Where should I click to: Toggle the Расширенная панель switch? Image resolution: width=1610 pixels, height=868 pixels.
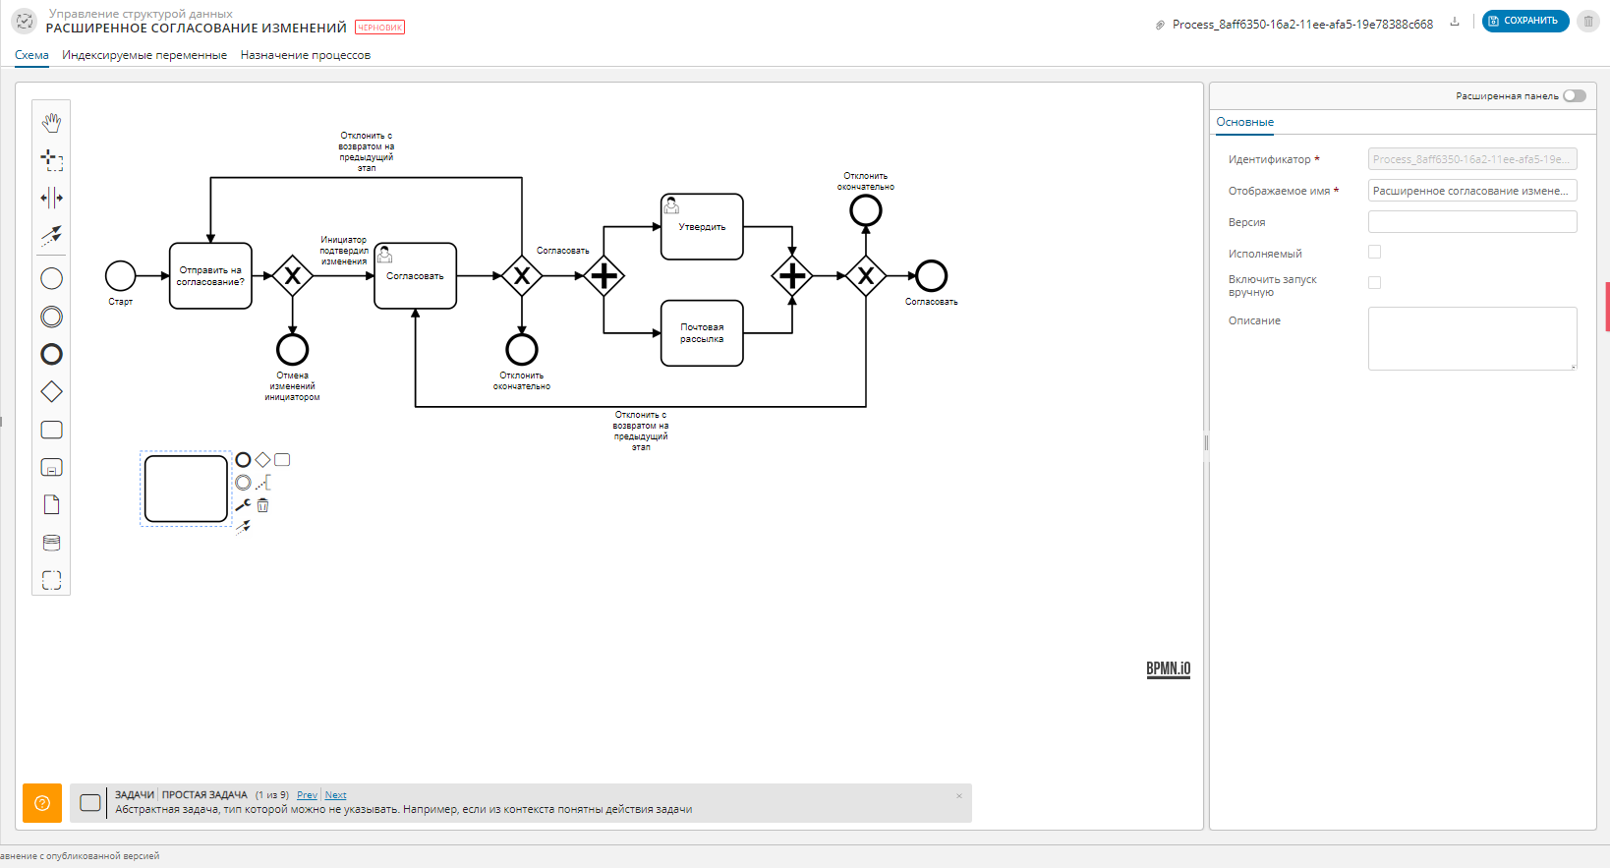(1574, 96)
